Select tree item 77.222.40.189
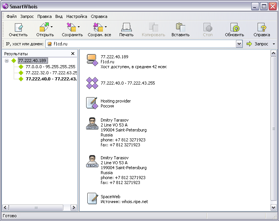The width and height of the screenshot is (279, 221). 32,61
